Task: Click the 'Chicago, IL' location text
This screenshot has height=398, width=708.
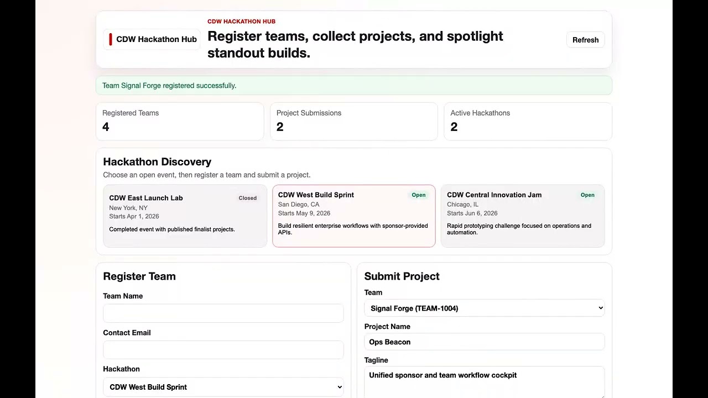Action: pos(463,205)
